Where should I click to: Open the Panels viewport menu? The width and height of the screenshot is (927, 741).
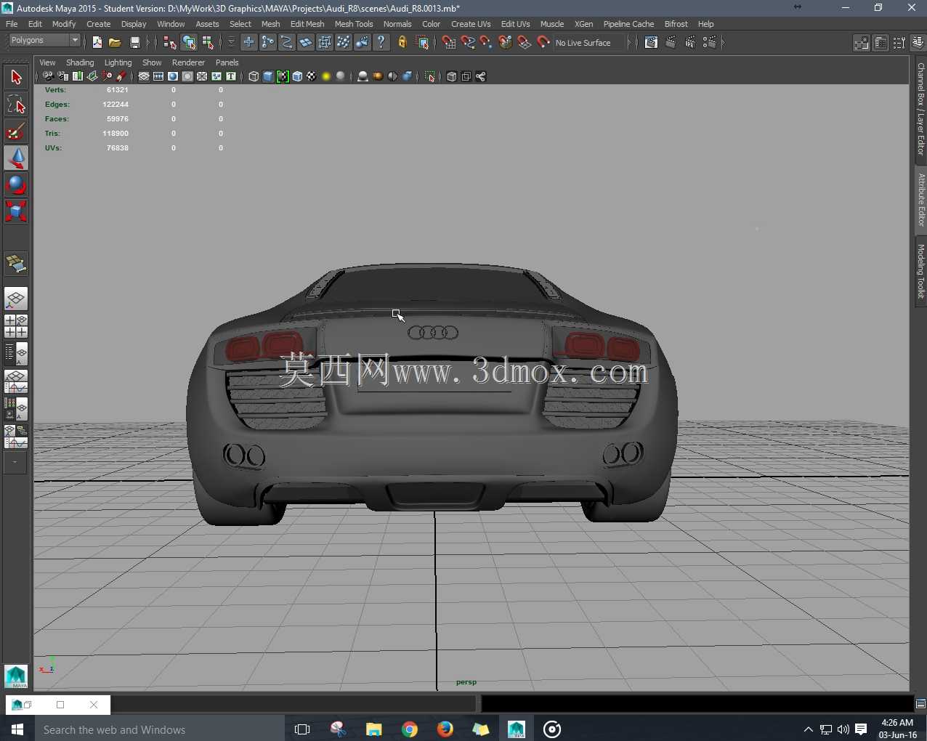227,62
